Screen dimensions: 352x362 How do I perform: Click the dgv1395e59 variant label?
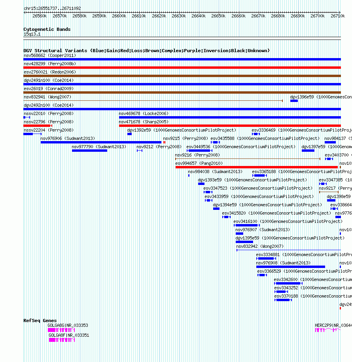(x=290, y=238)
